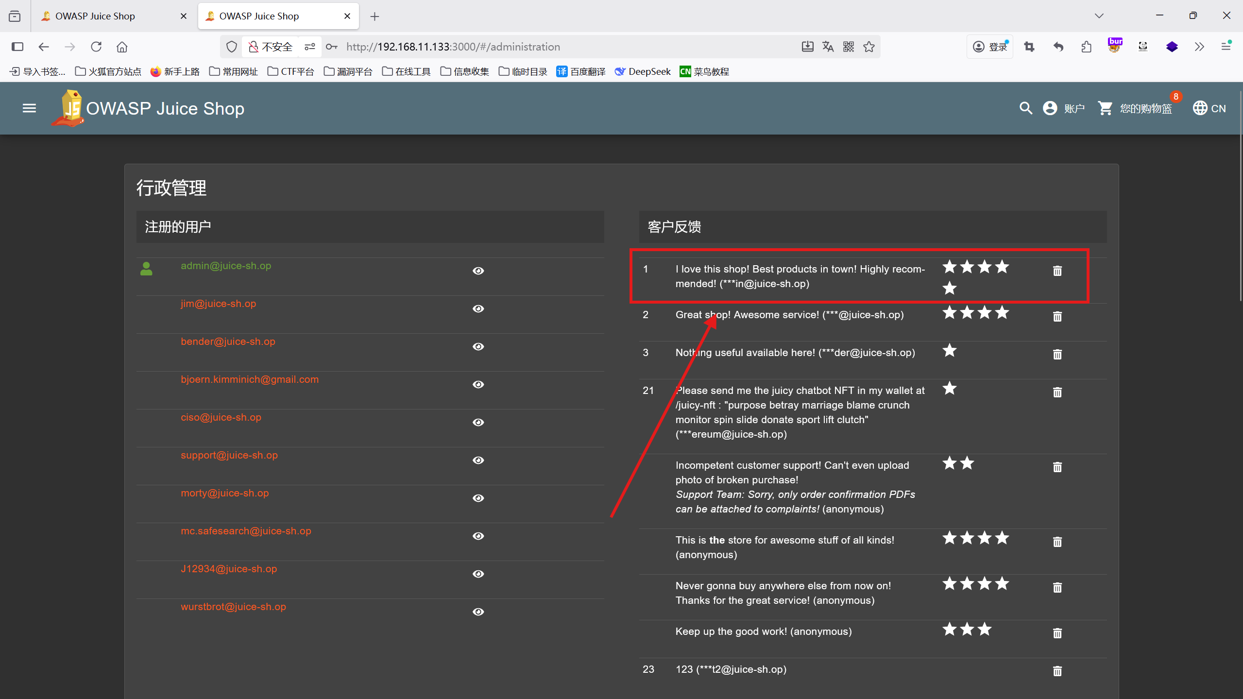Open the DeepSeek bookmark link
Screen dimensions: 1243x699
coord(643,72)
